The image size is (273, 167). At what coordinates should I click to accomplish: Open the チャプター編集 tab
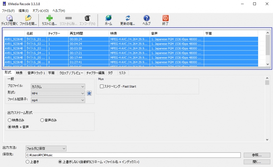click(x=95, y=73)
